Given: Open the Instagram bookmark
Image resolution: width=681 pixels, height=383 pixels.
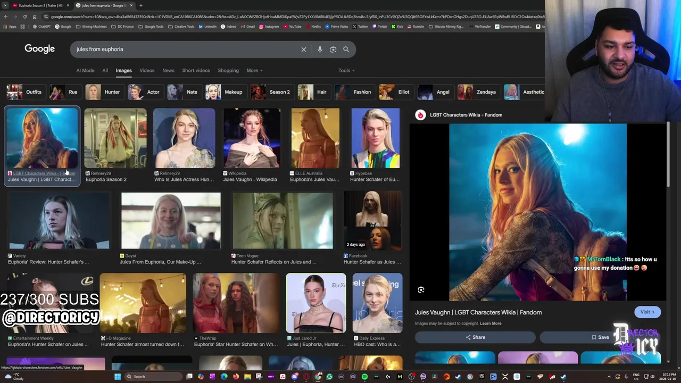Looking at the screenshot, I should (x=269, y=27).
